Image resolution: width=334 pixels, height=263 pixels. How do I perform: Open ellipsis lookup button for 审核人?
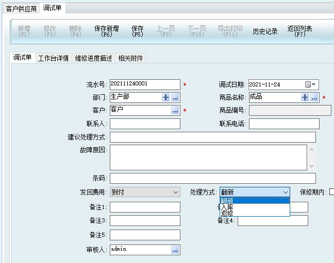tap(175, 250)
